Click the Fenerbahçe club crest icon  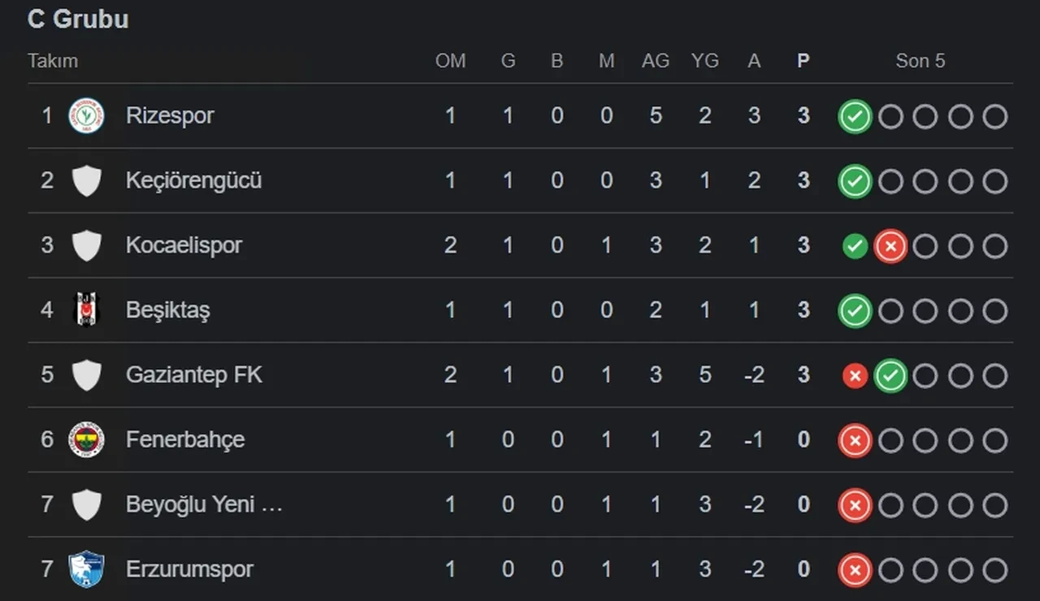[86, 440]
